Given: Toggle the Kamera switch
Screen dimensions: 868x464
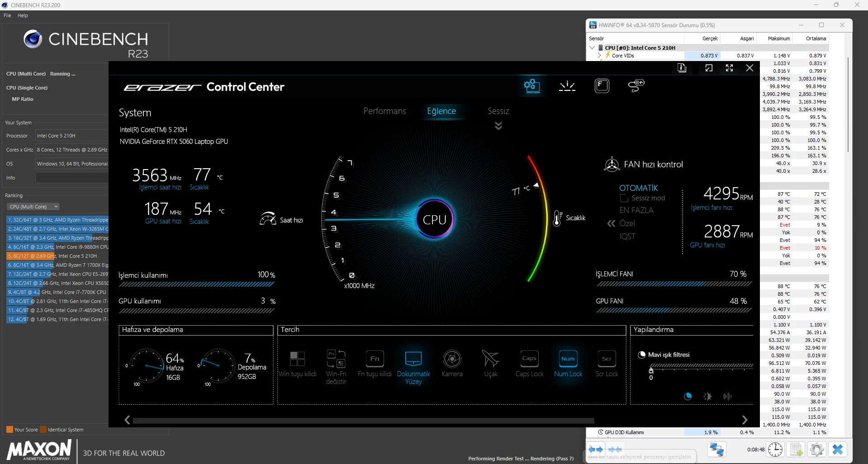Looking at the screenshot, I should point(452,364).
